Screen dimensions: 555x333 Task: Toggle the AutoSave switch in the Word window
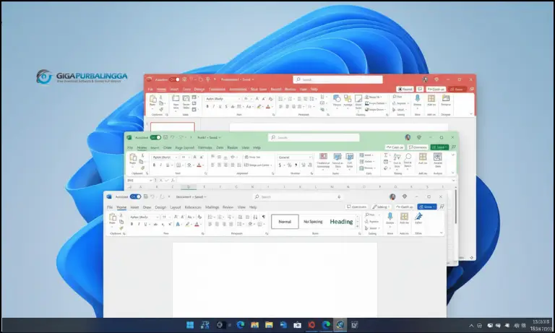(x=135, y=196)
